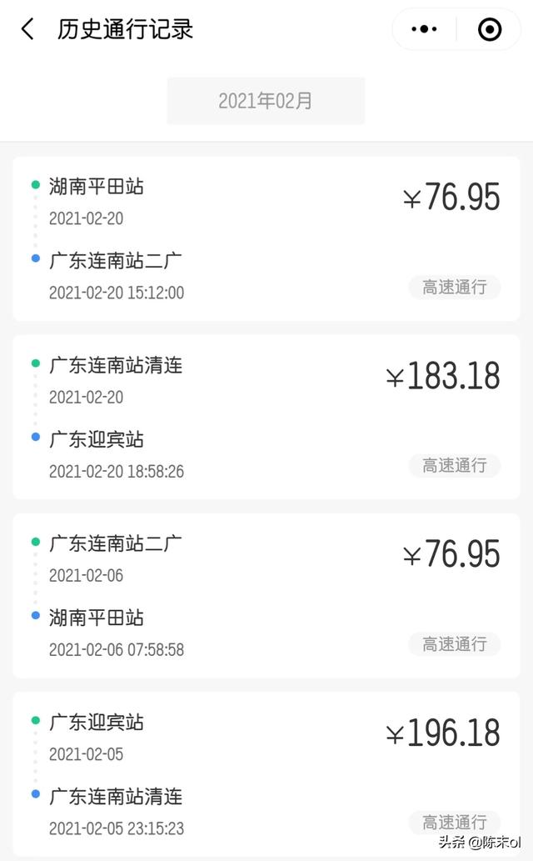Tap timestamp 2021-02-06 07:58:58
Screen dimensions: 533x861
point(117,649)
